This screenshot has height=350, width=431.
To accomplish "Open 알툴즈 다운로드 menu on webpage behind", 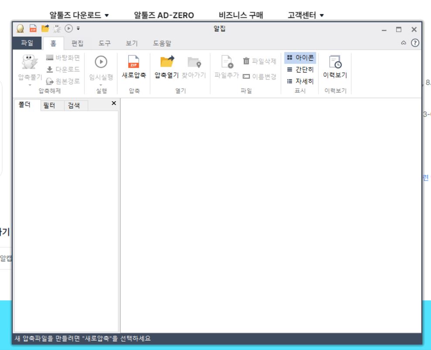I will click(x=79, y=15).
